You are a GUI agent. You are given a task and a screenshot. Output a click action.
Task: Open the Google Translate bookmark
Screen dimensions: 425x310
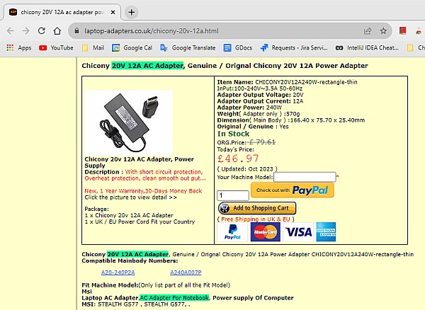coord(188,48)
